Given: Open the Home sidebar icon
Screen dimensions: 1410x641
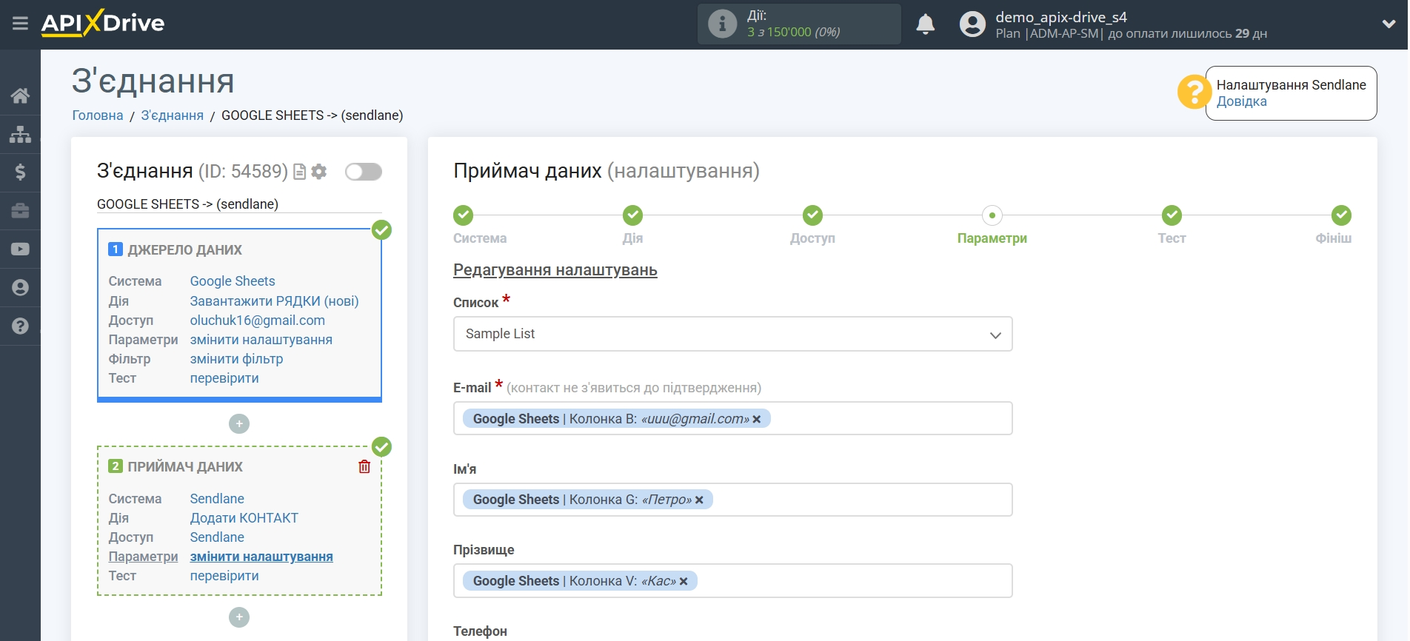Looking at the screenshot, I should tap(20, 95).
